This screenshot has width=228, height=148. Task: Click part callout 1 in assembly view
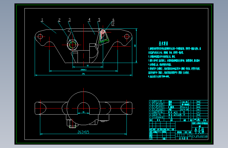point(42,20)
